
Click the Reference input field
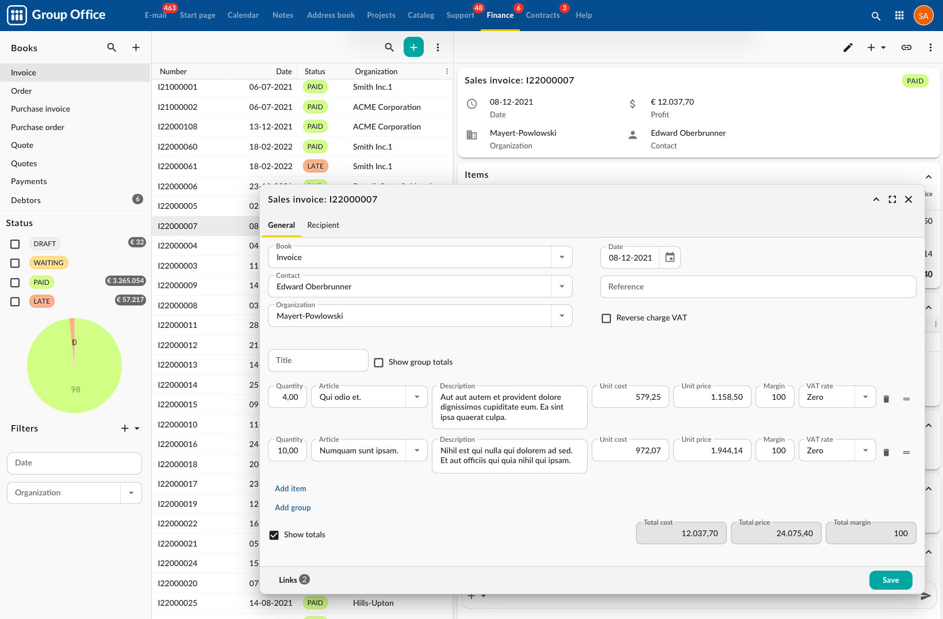[758, 286]
